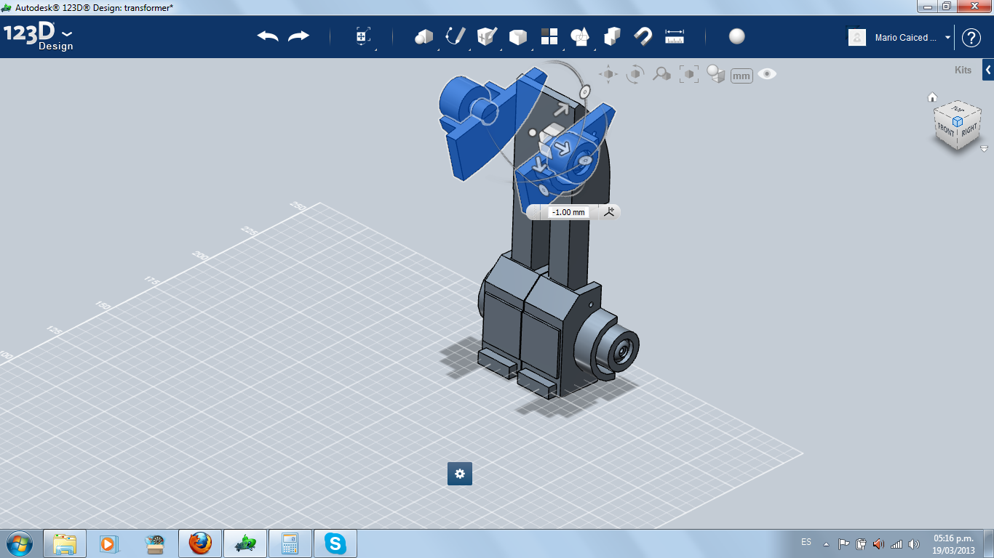Click the top rotation handle on manipulator ring
This screenshot has width=994, height=558.
(584, 92)
